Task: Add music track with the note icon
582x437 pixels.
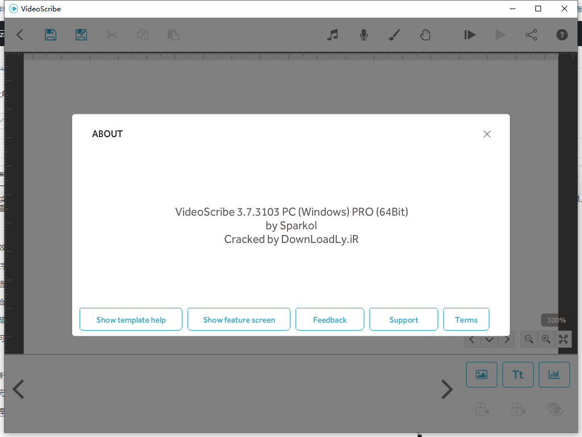Action: (x=332, y=35)
